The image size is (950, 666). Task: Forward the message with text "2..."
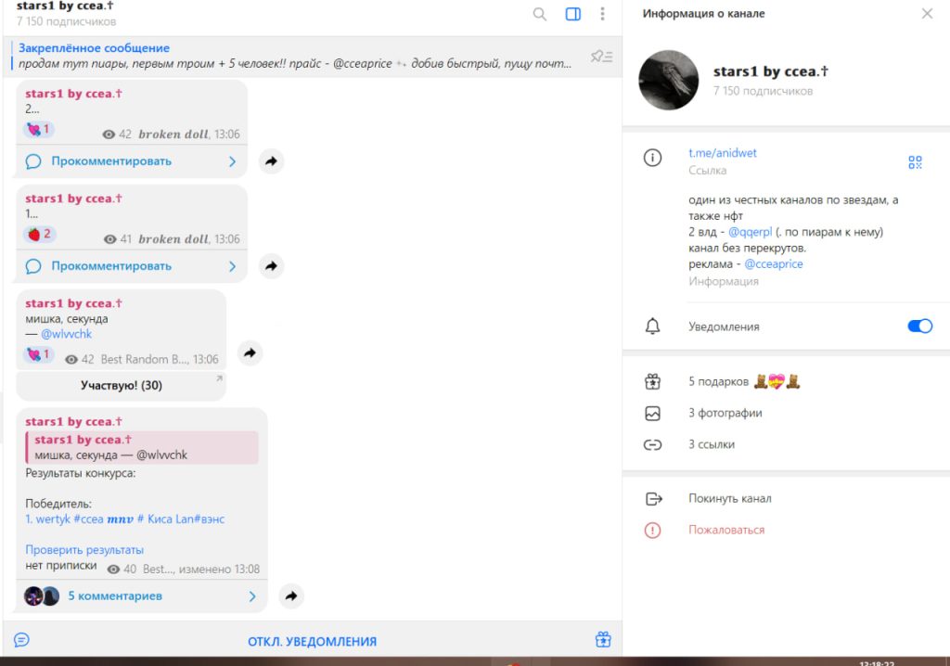pos(271,161)
